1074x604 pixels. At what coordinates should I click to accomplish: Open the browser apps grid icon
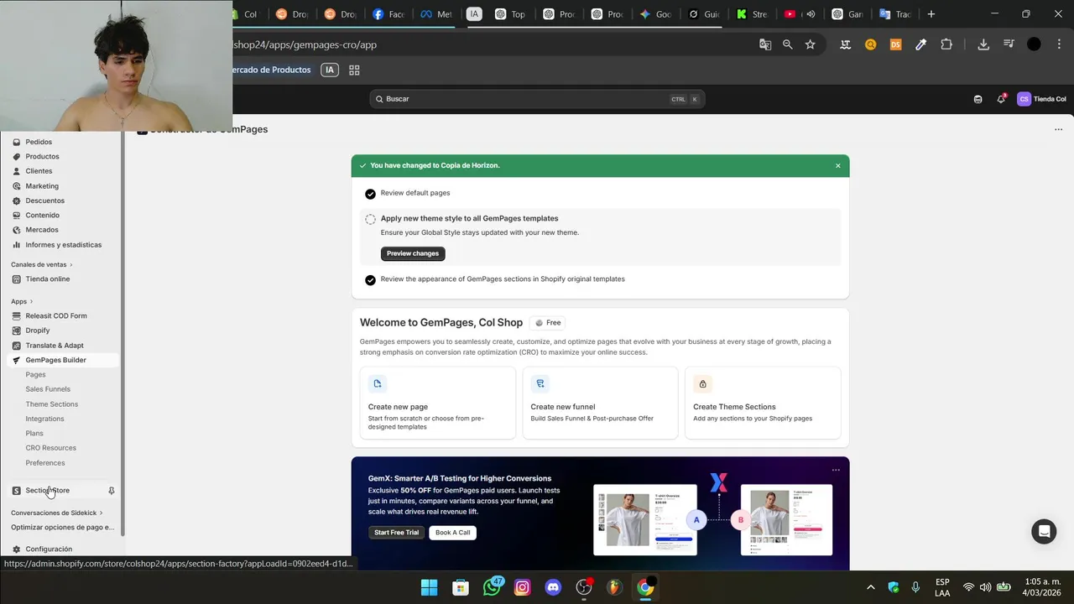point(354,70)
